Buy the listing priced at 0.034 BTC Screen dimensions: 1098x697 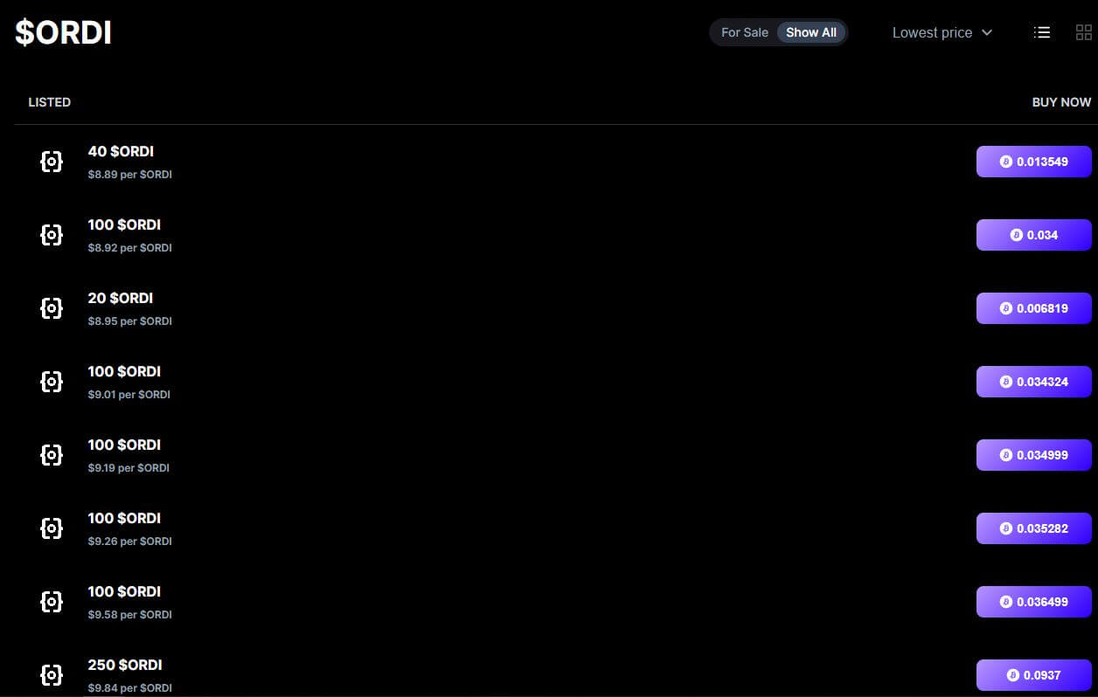tap(1033, 235)
